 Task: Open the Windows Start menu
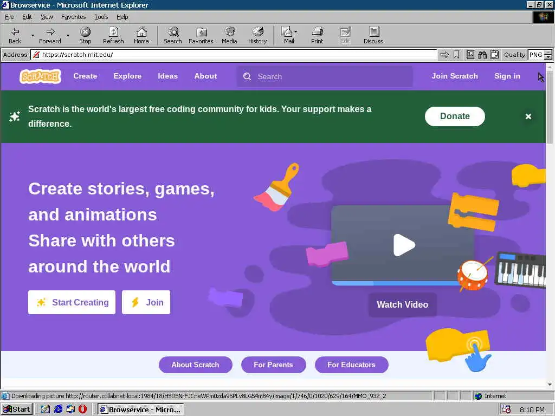pos(17,409)
